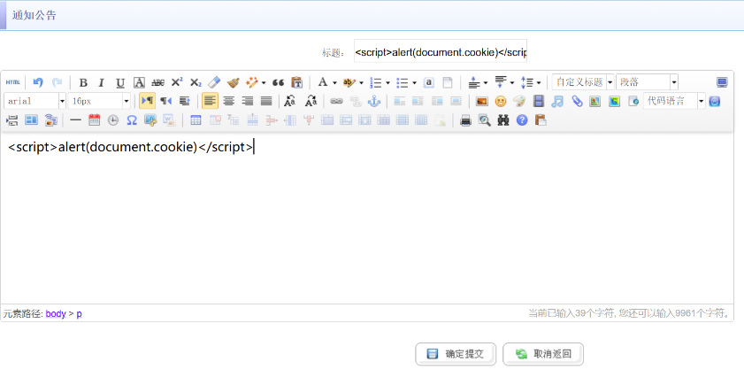Image resolution: width=744 pixels, height=377 pixels.
Task: Apply font color A button
Action: [x=323, y=82]
